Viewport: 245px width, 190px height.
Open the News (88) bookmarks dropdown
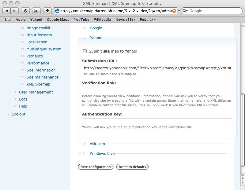pyautogui.click(x=126, y=20)
